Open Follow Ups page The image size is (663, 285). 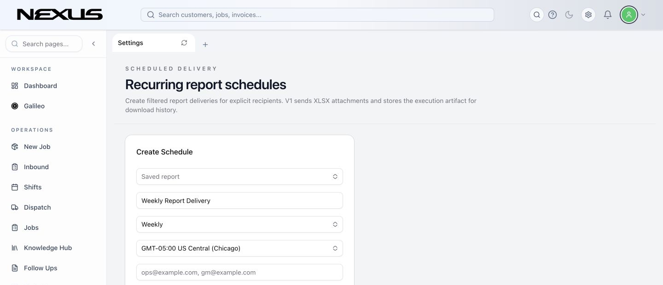[41, 268]
